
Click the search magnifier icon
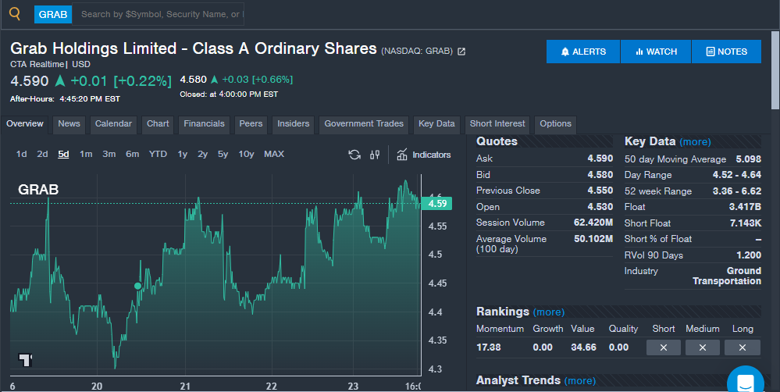(x=15, y=13)
